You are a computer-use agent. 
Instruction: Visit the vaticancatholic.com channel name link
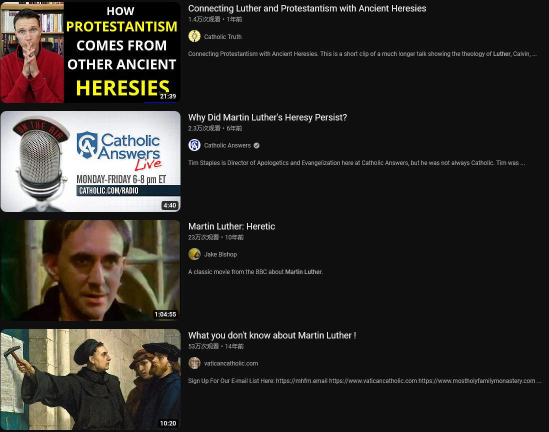[x=230, y=363]
